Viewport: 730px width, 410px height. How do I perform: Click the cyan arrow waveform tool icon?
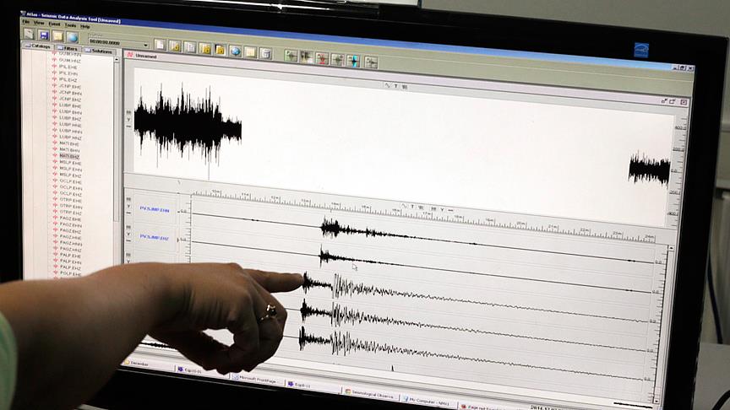click(x=352, y=61)
